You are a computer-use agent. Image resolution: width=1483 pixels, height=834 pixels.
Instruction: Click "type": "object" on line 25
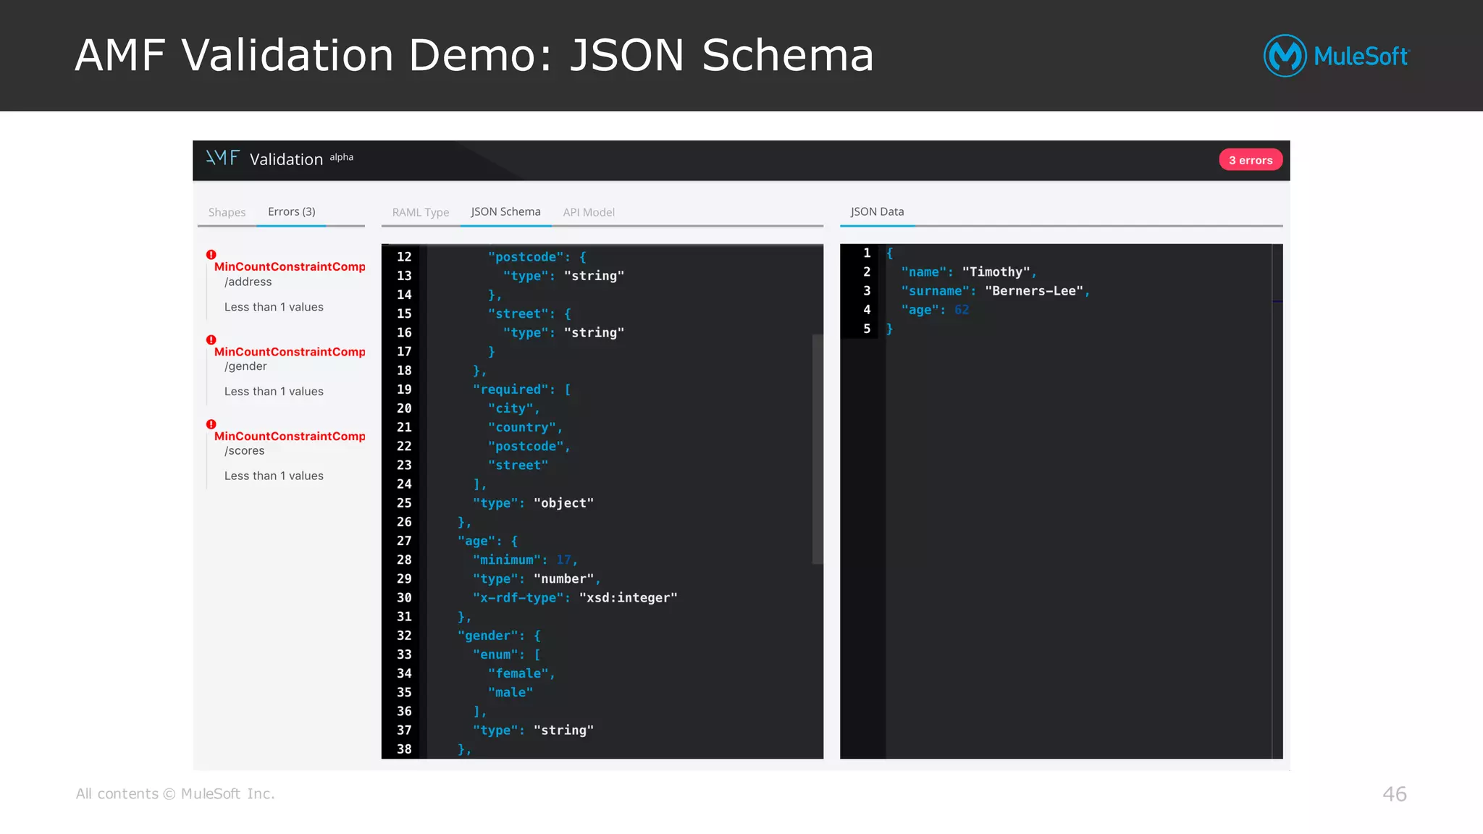[533, 503]
